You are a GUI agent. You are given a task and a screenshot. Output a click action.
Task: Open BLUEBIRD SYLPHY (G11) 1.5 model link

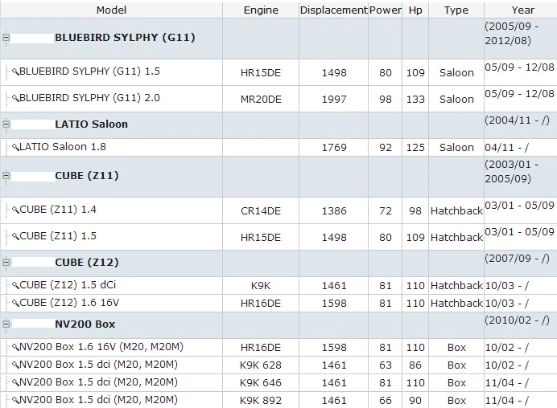click(89, 71)
